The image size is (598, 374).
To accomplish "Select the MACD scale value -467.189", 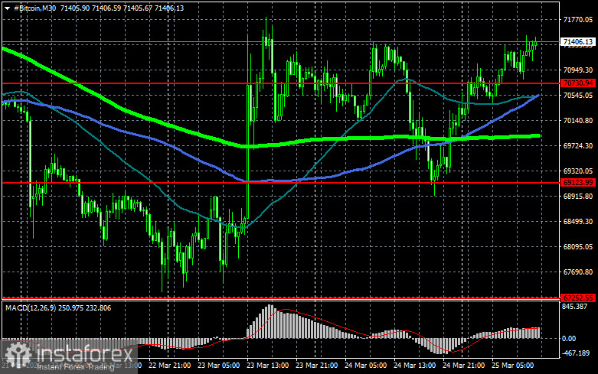I will click(x=576, y=353).
